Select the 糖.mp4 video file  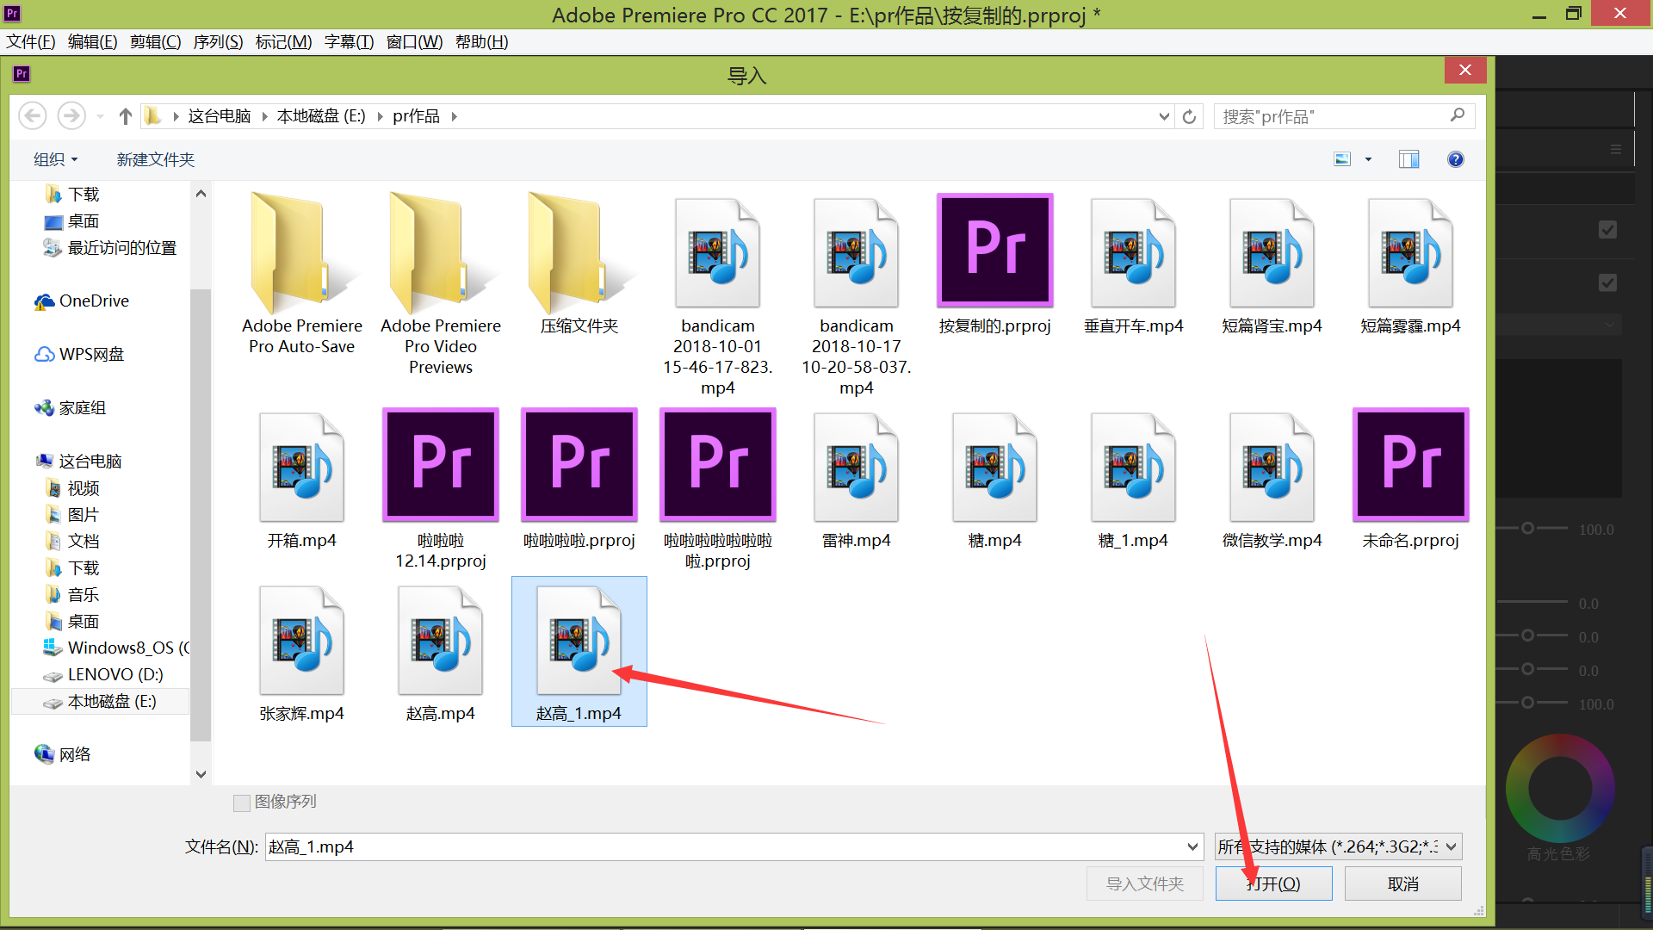click(x=995, y=468)
